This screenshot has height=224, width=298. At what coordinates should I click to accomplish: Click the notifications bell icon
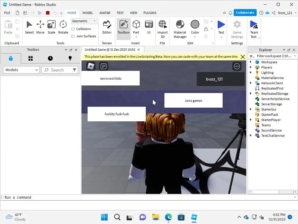point(230,13)
